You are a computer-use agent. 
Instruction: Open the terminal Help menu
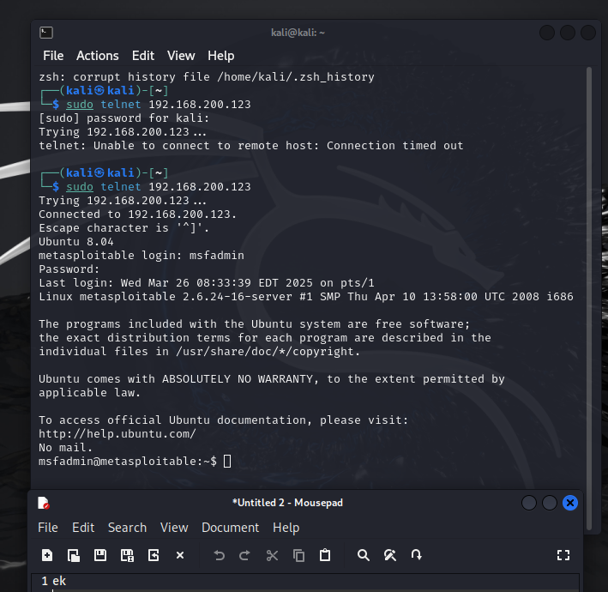(x=220, y=56)
